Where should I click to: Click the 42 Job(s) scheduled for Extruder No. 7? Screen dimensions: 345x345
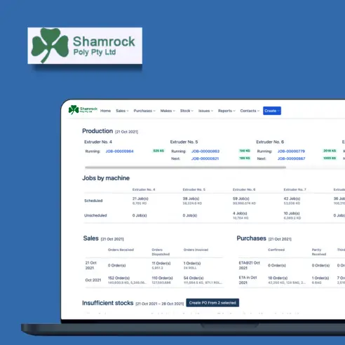[292, 198]
